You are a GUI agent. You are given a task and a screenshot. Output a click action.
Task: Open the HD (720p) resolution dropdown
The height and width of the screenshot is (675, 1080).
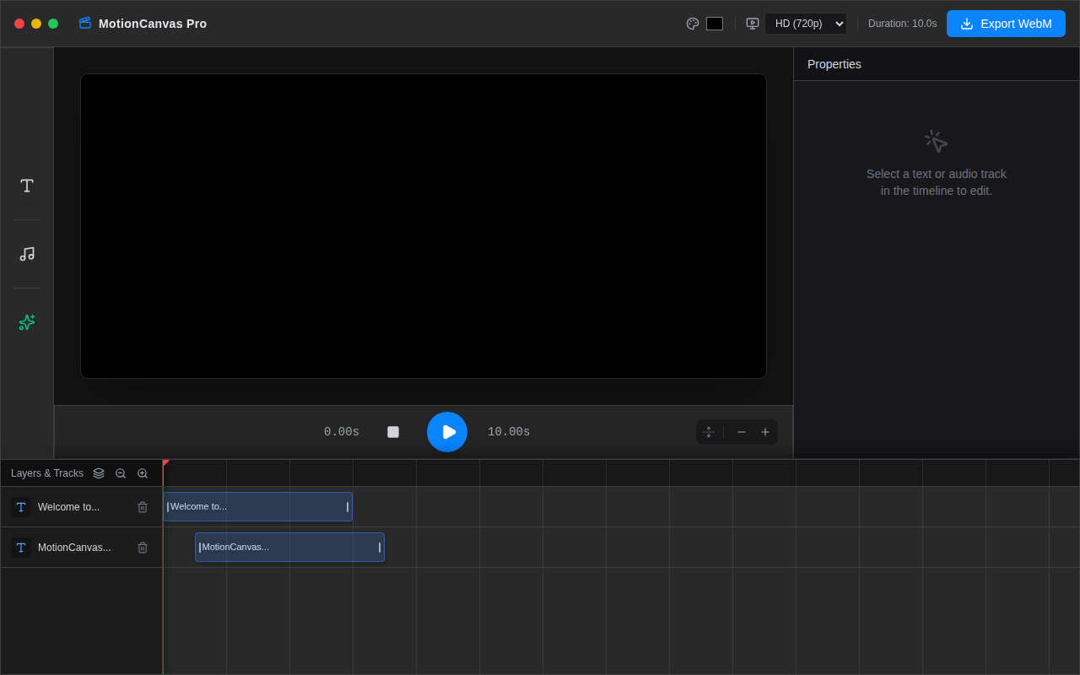[806, 24]
